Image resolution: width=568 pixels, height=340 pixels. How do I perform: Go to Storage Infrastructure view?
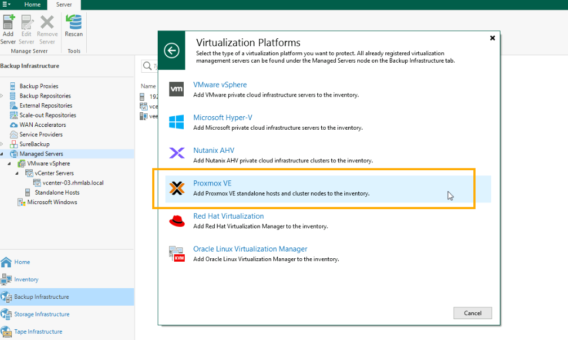(x=41, y=314)
